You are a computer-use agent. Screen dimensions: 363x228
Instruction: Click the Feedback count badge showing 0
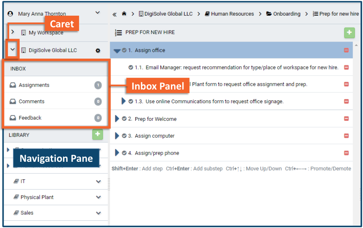98,118
